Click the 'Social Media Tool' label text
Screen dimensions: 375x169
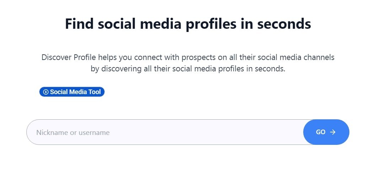[x=75, y=92]
